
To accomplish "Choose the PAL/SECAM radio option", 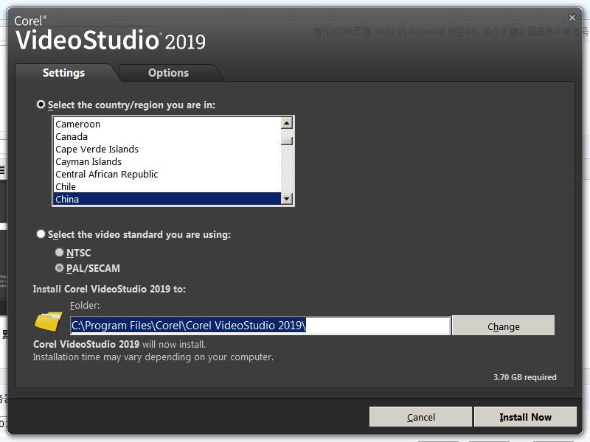I will point(59,268).
